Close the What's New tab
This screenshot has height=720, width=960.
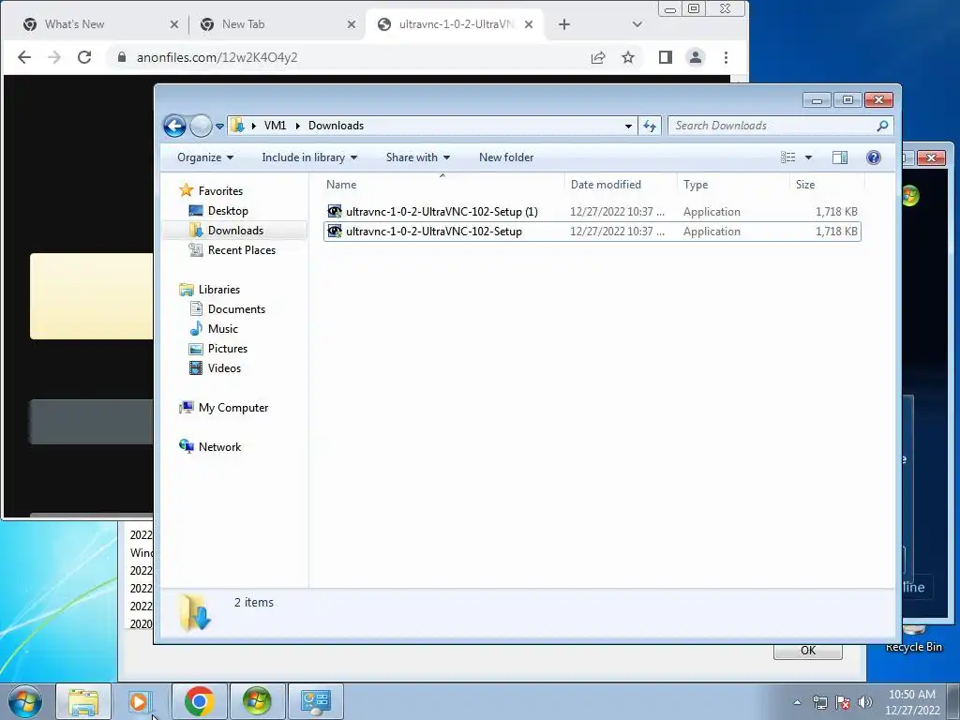click(173, 24)
